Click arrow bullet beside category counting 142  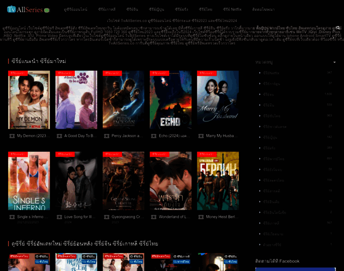[260, 137]
